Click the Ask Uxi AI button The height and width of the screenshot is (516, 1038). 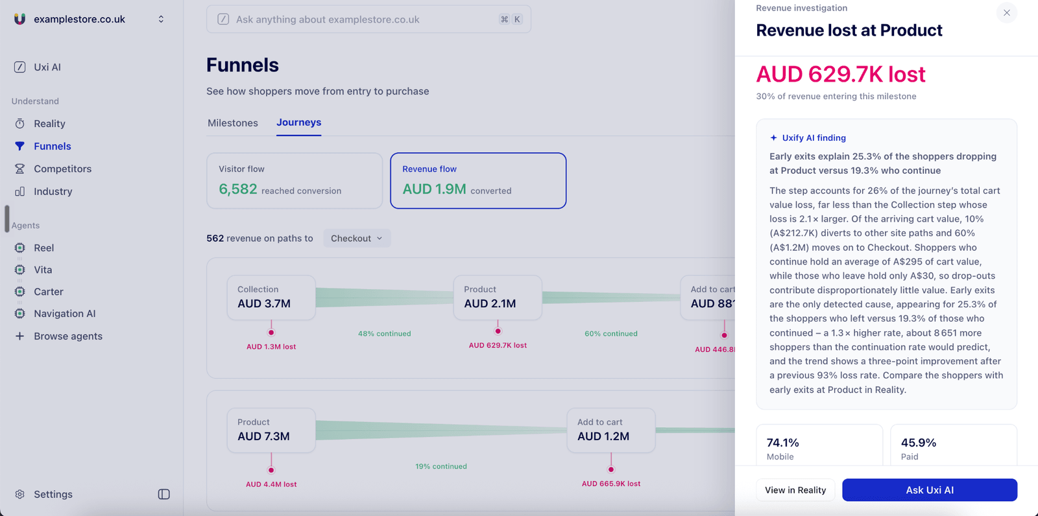930,490
